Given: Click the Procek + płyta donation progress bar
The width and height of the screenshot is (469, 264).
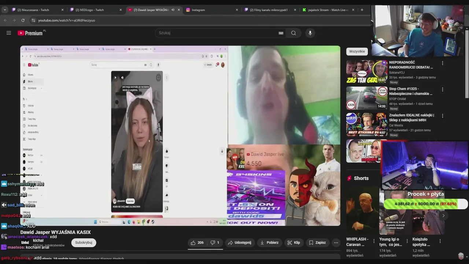Looking at the screenshot, I should pos(426,204).
